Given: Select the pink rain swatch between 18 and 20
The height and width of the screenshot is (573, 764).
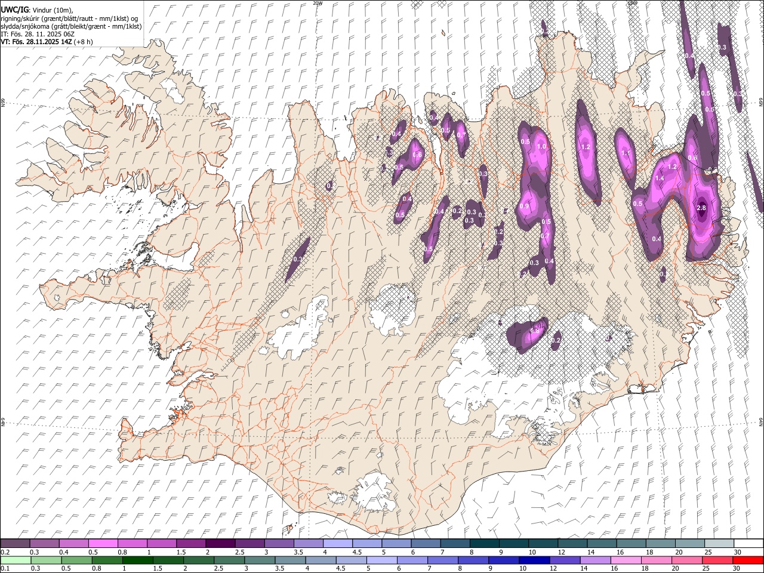Looking at the screenshot, I should click(x=656, y=560).
